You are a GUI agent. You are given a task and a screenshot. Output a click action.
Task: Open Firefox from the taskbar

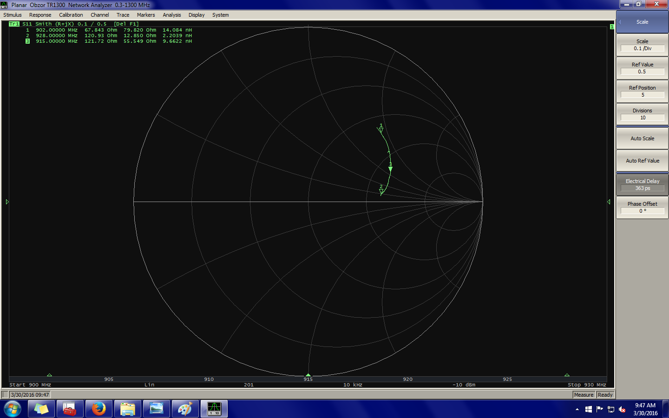tap(98, 409)
